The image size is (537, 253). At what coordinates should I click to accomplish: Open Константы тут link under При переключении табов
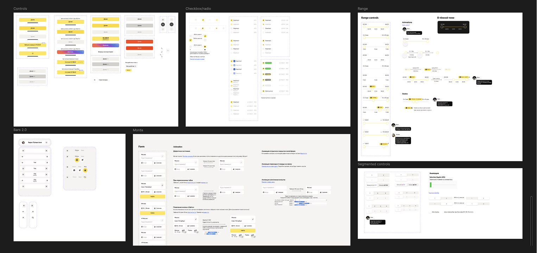(191, 183)
